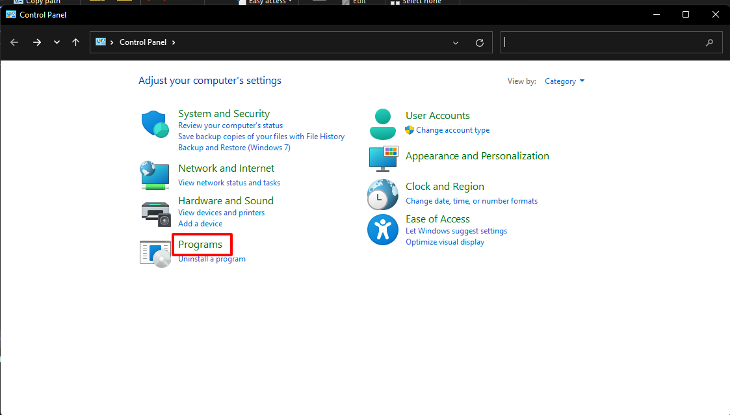Expand the chevron after Control Panel breadcrumb
The width and height of the screenshot is (730, 415).
pyautogui.click(x=174, y=42)
